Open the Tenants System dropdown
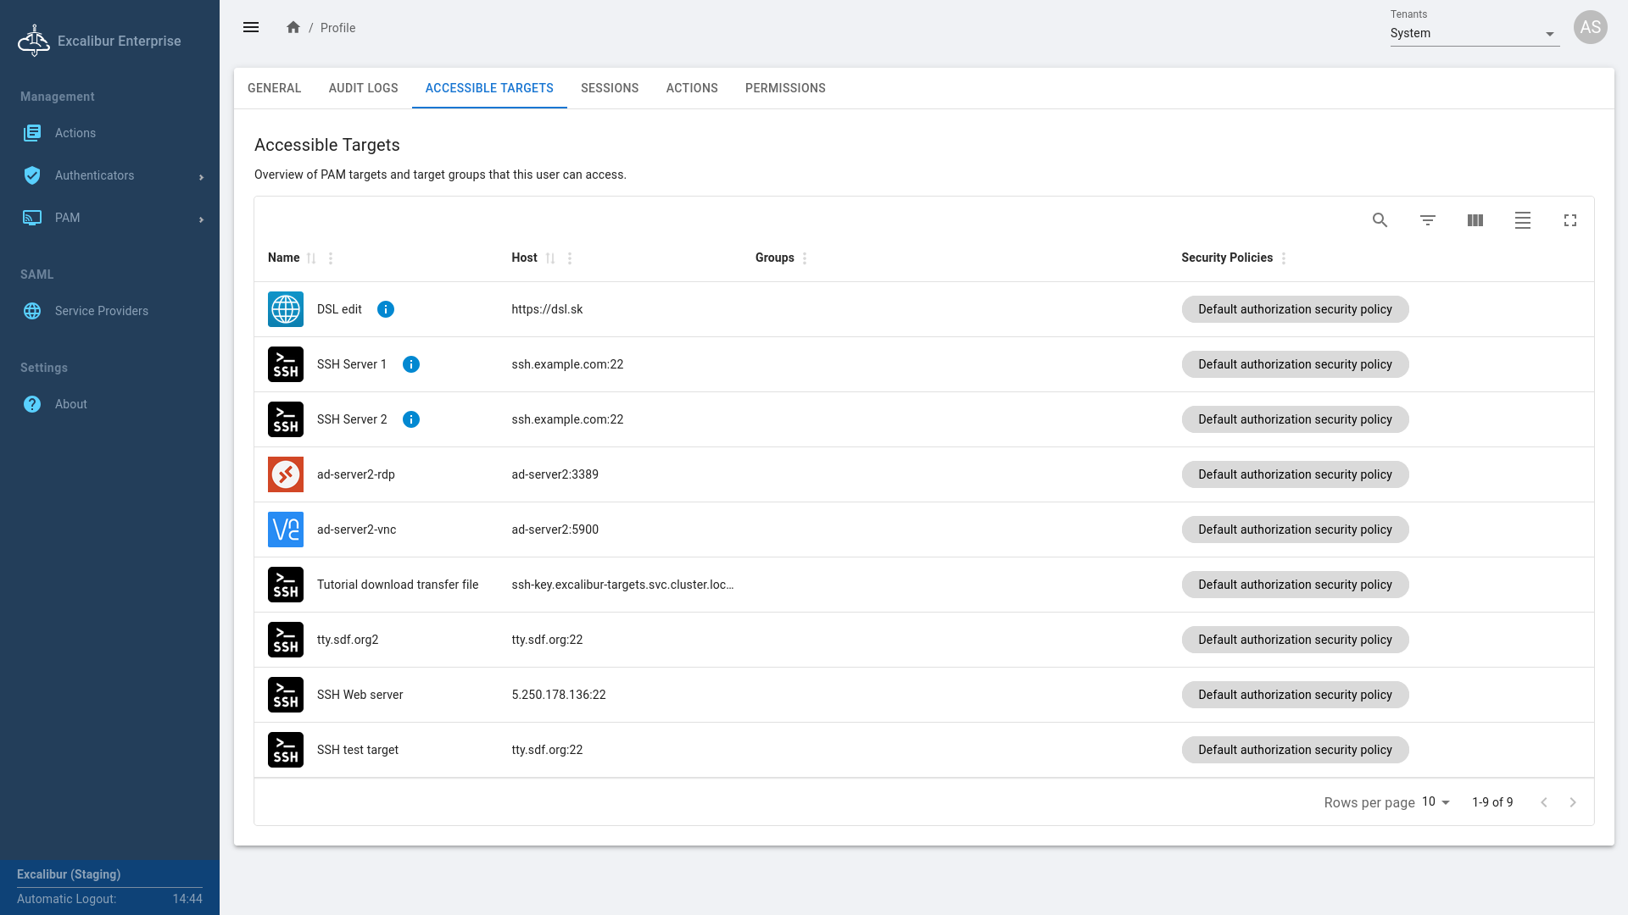 pyautogui.click(x=1474, y=34)
